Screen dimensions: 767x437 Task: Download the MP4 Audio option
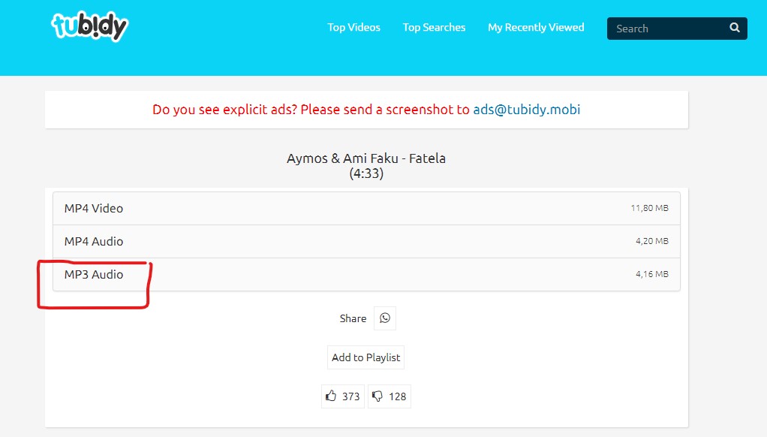(366, 241)
